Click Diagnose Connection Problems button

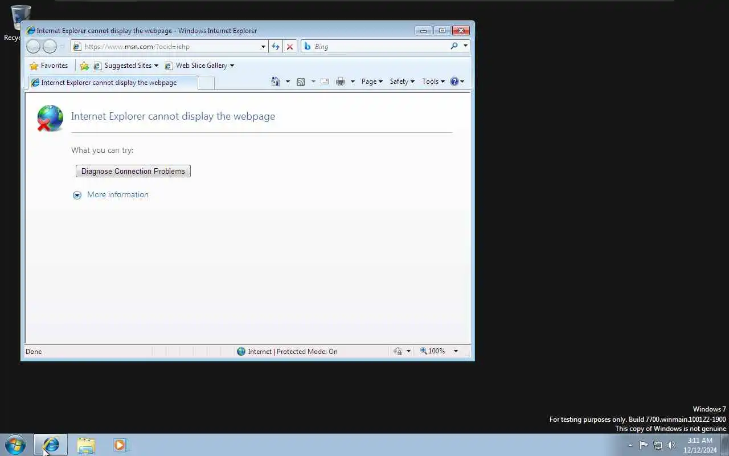(x=133, y=171)
